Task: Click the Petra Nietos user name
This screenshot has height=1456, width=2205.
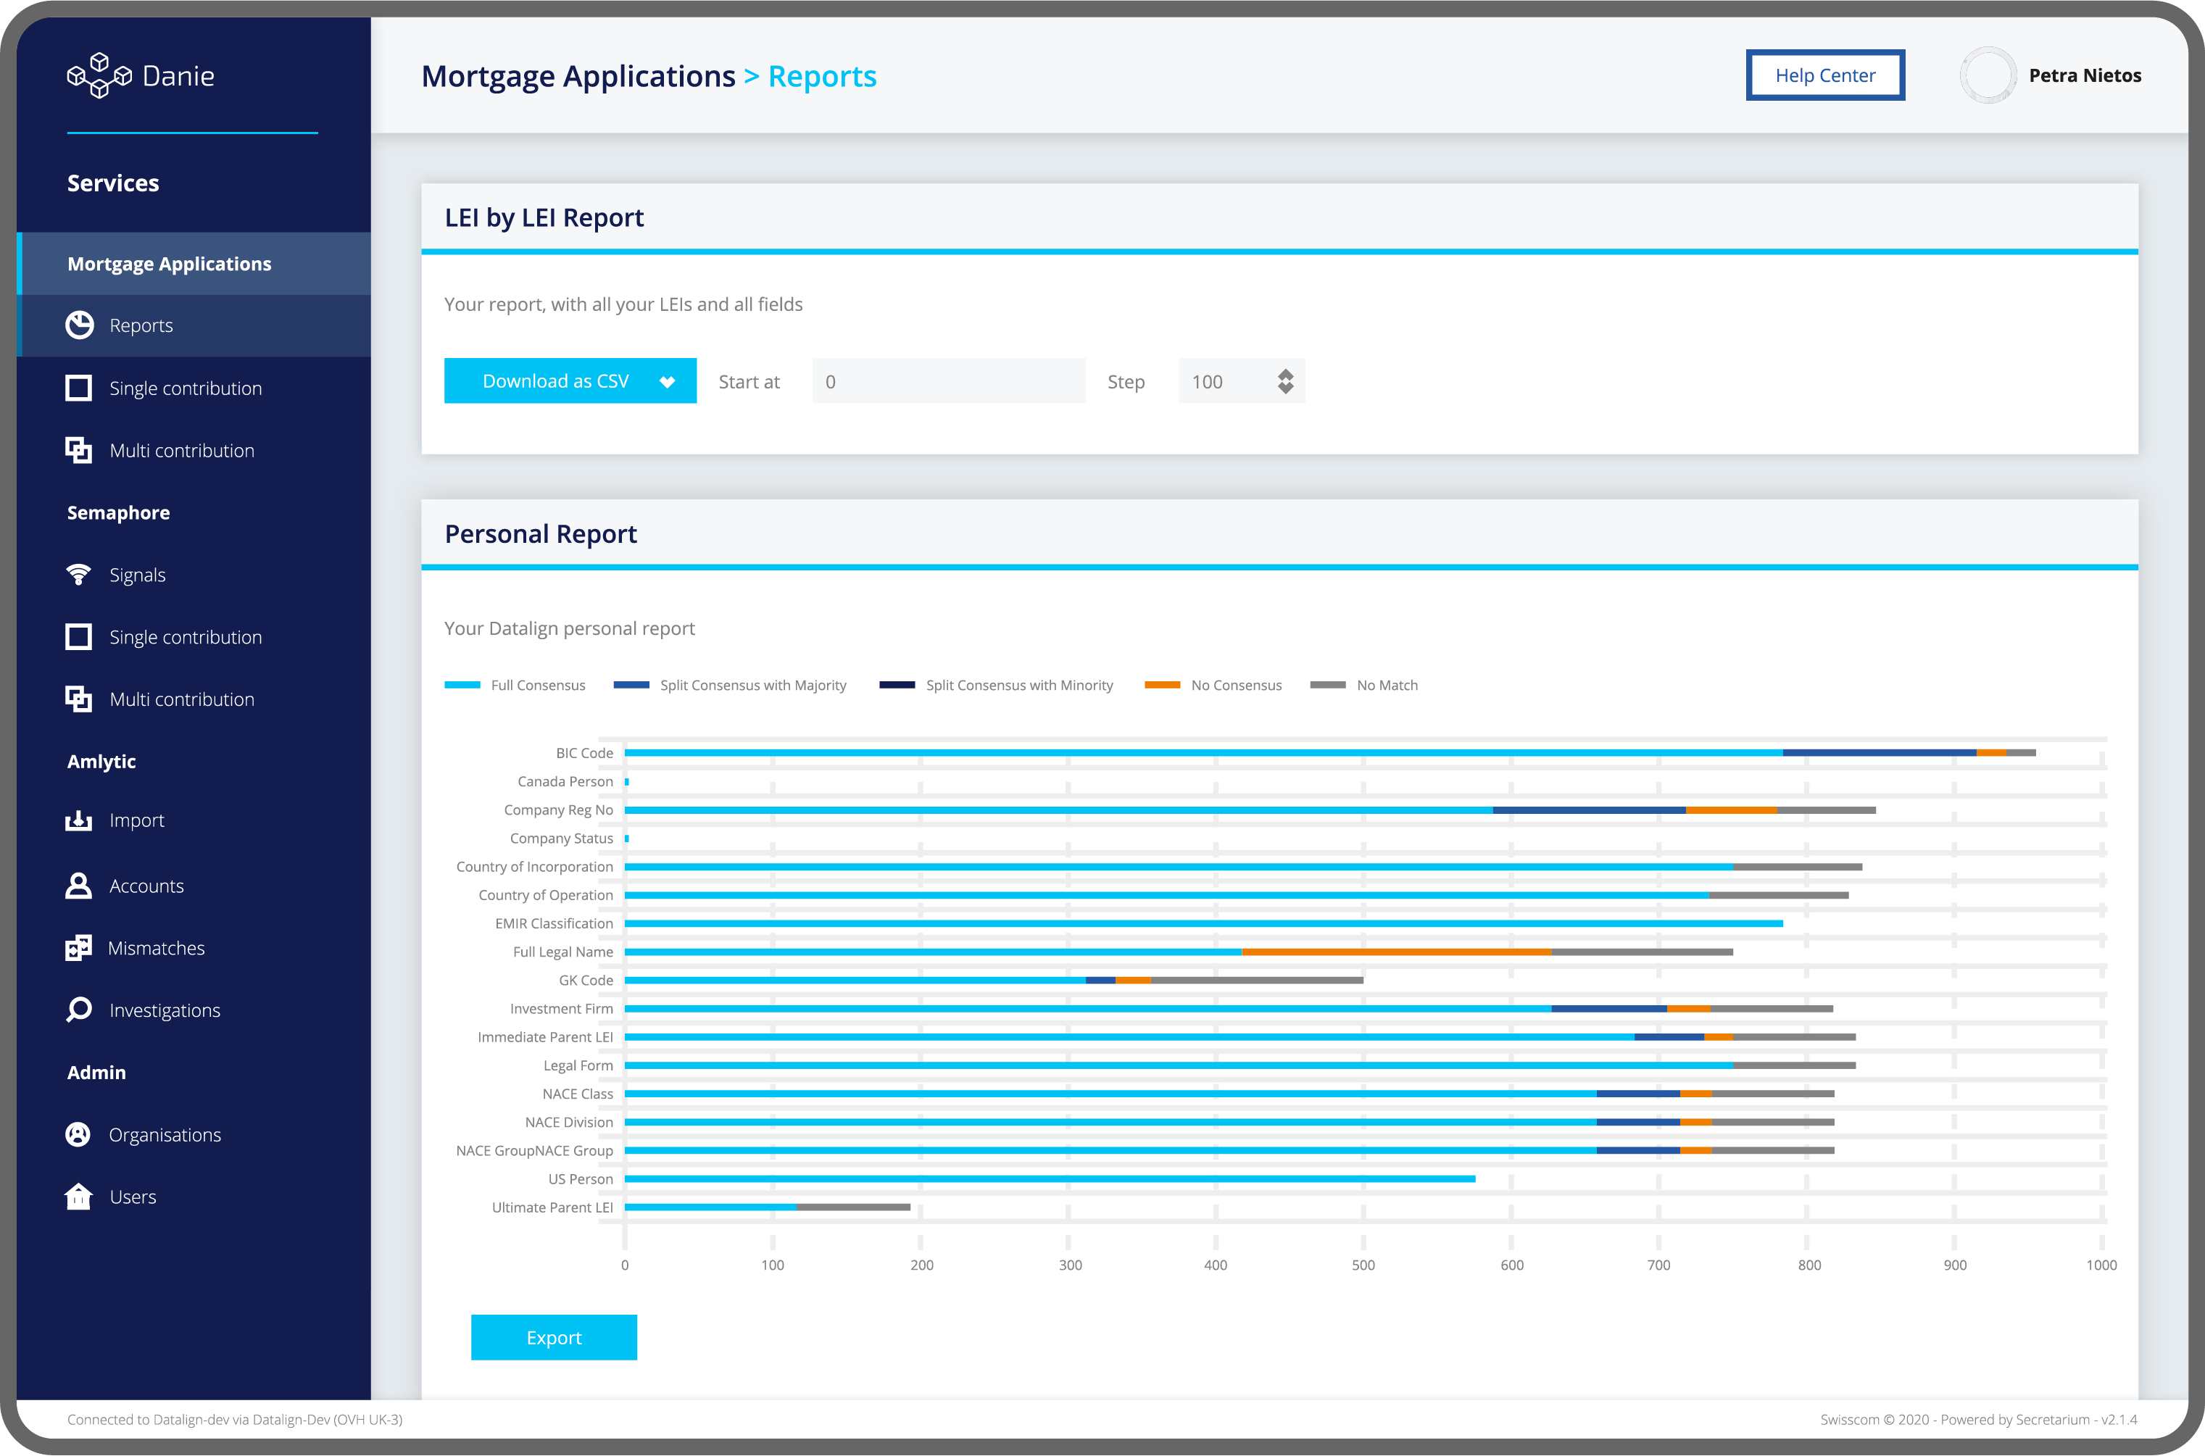Action: coord(2085,75)
